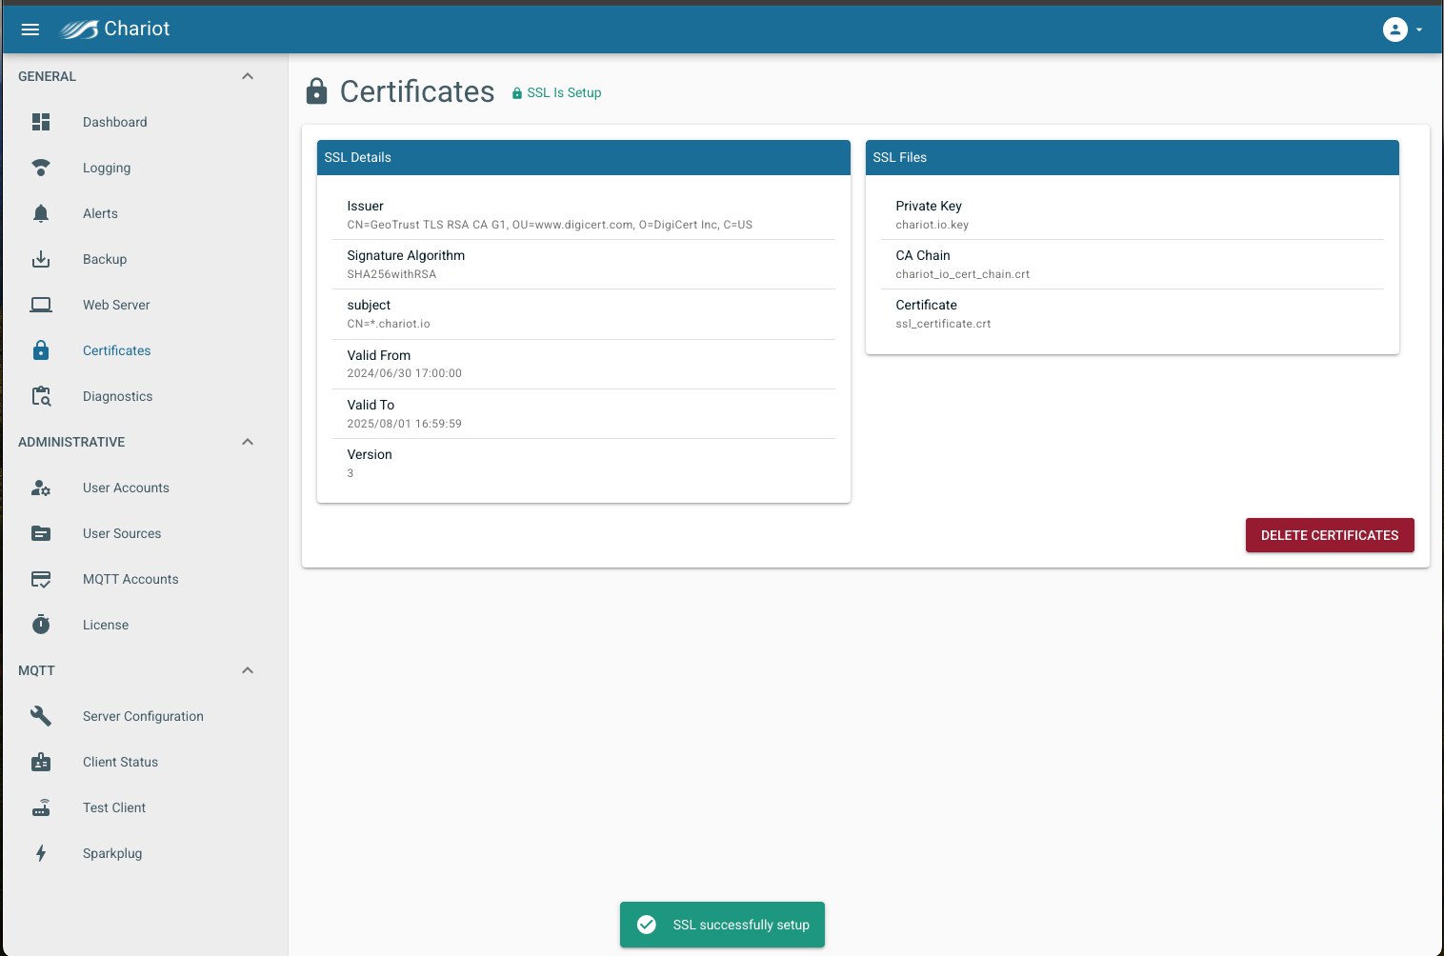Open the hamburger navigation menu
1444x956 pixels.
click(x=30, y=30)
